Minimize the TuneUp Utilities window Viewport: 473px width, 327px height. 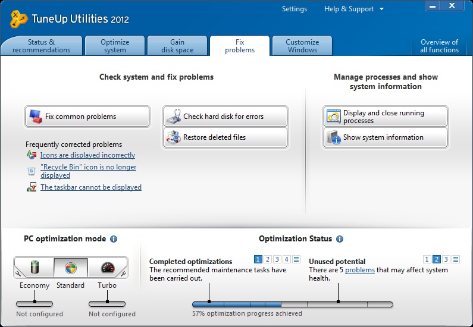[x=433, y=6]
